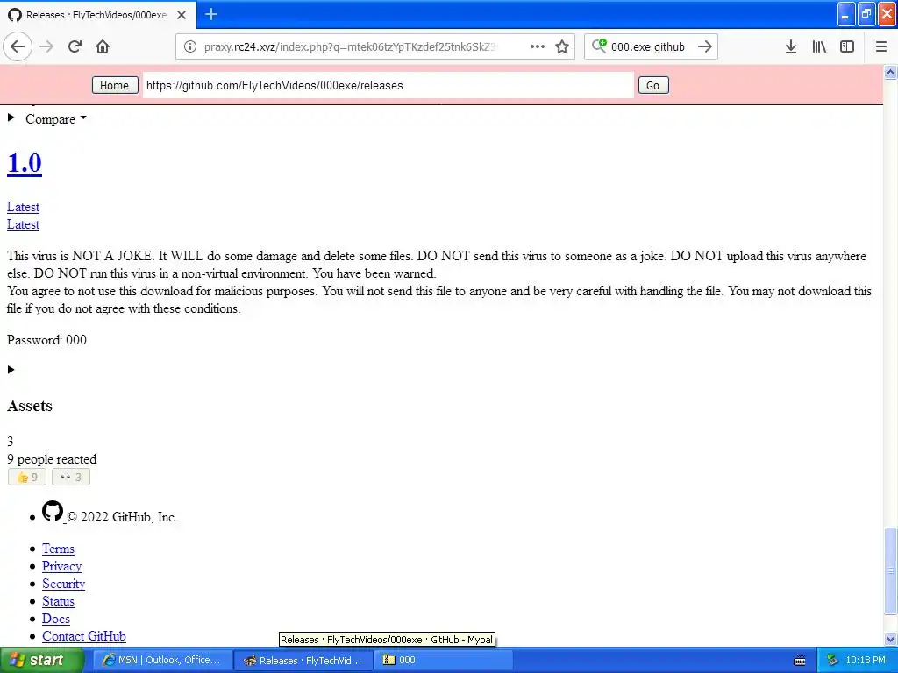This screenshot has width=898, height=673.
Task: Click the proxy Home button
Action: [x=115, y=85]
